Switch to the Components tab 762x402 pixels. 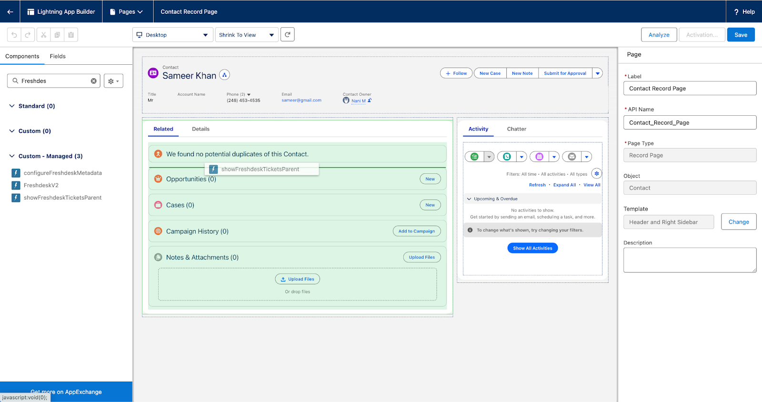coord(22,56)
